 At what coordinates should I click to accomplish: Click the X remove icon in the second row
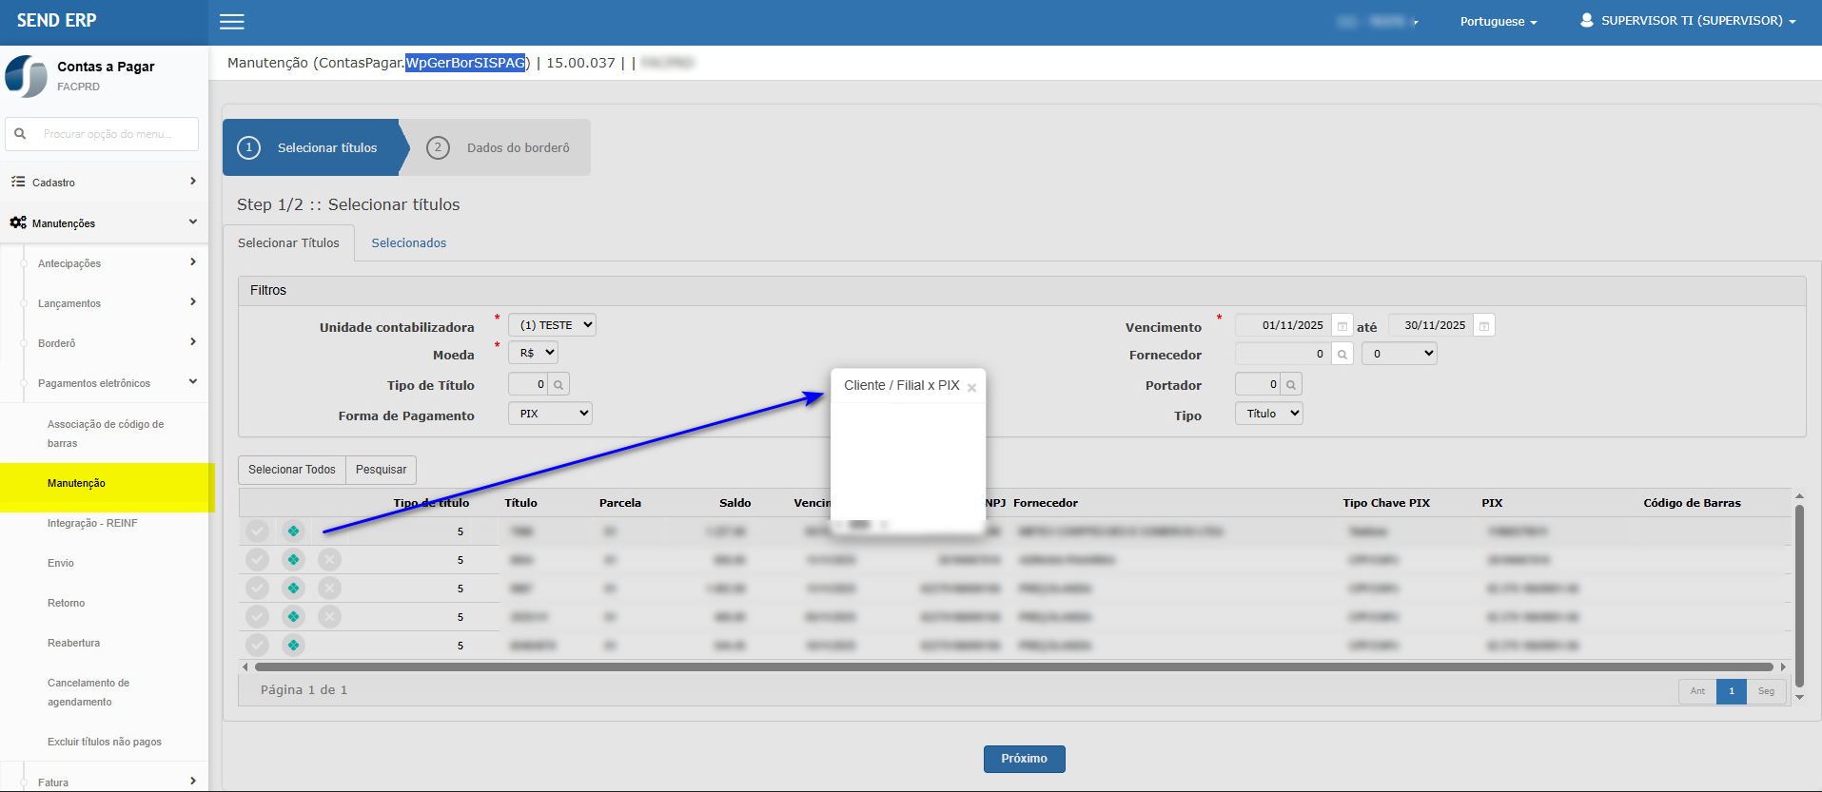pos(329,560)
